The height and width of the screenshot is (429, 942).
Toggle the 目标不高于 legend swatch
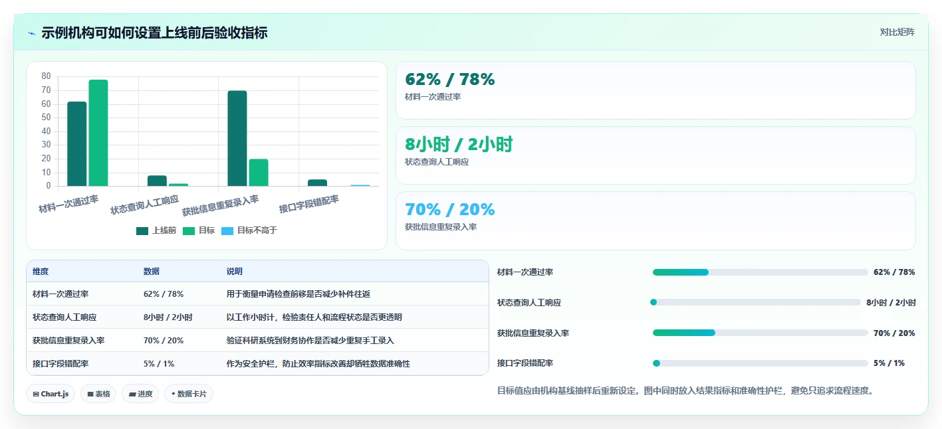pyautogui.click(x=227, y=230)
